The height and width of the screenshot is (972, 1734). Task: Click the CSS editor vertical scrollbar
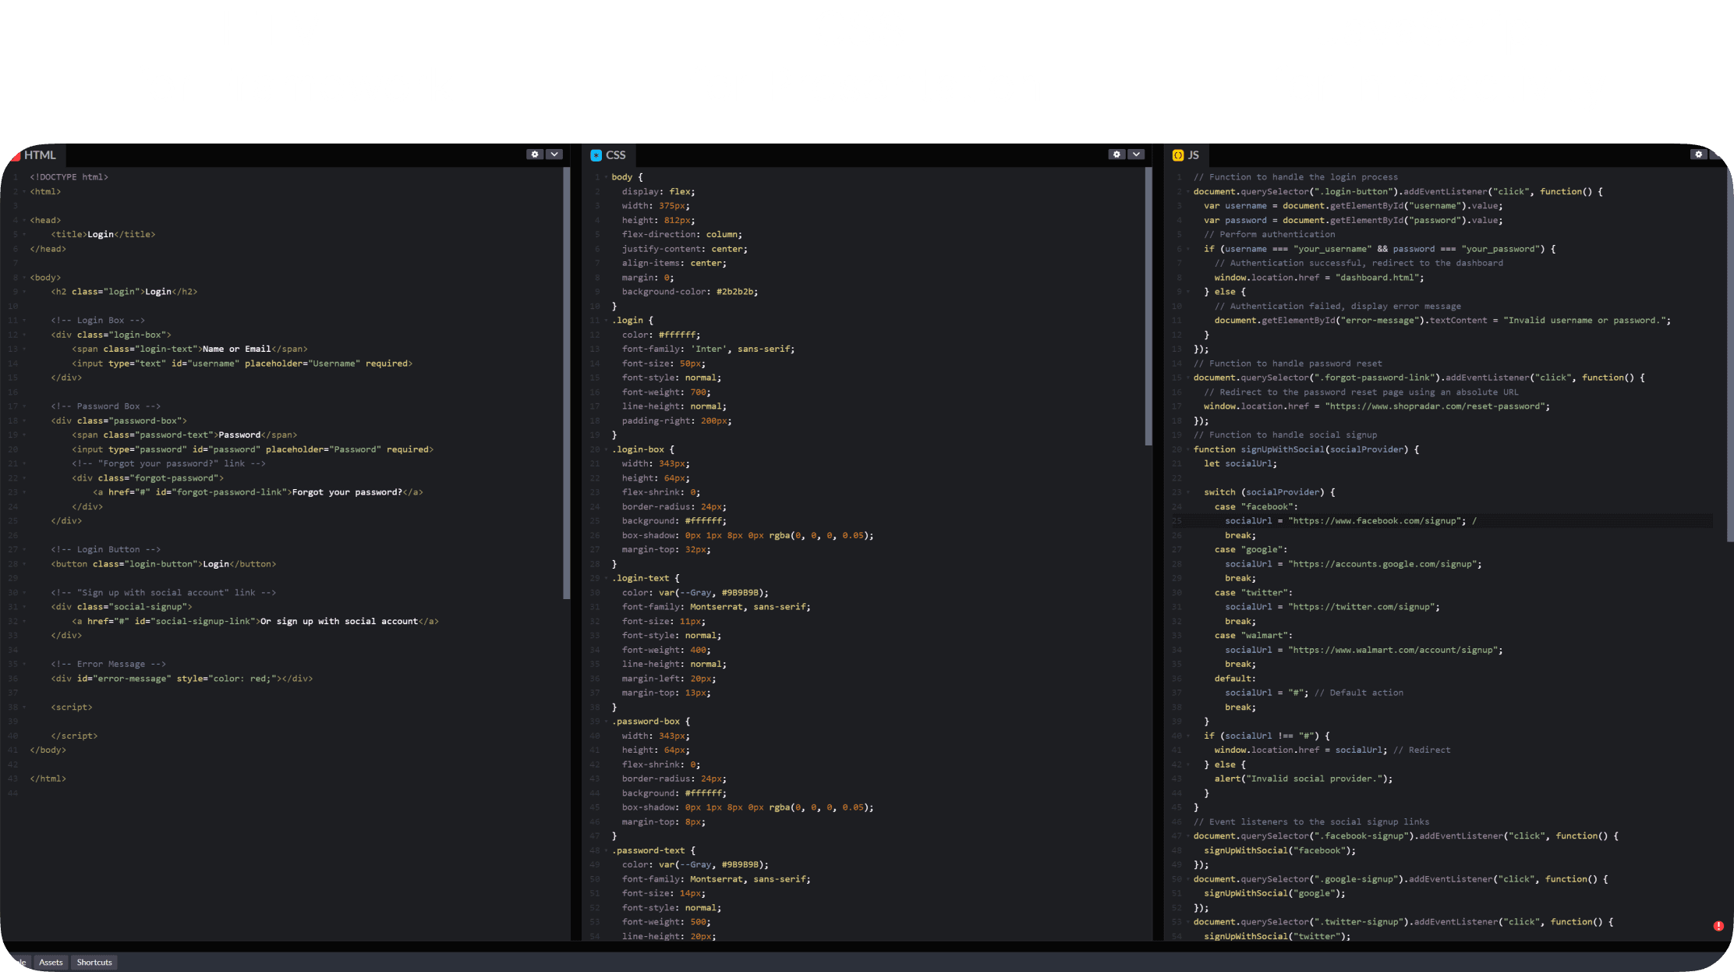pos(1148,306)
